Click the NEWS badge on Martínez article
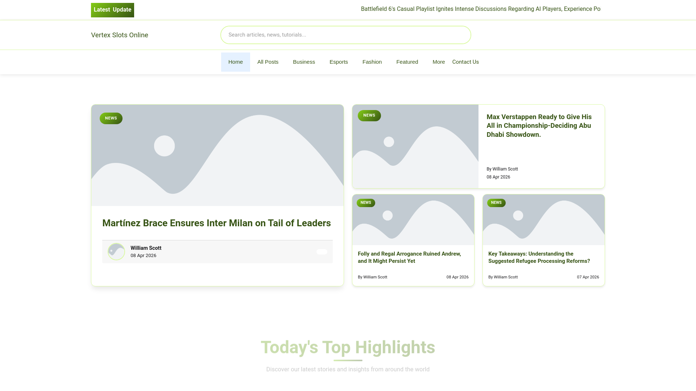 tap(111, 118)
